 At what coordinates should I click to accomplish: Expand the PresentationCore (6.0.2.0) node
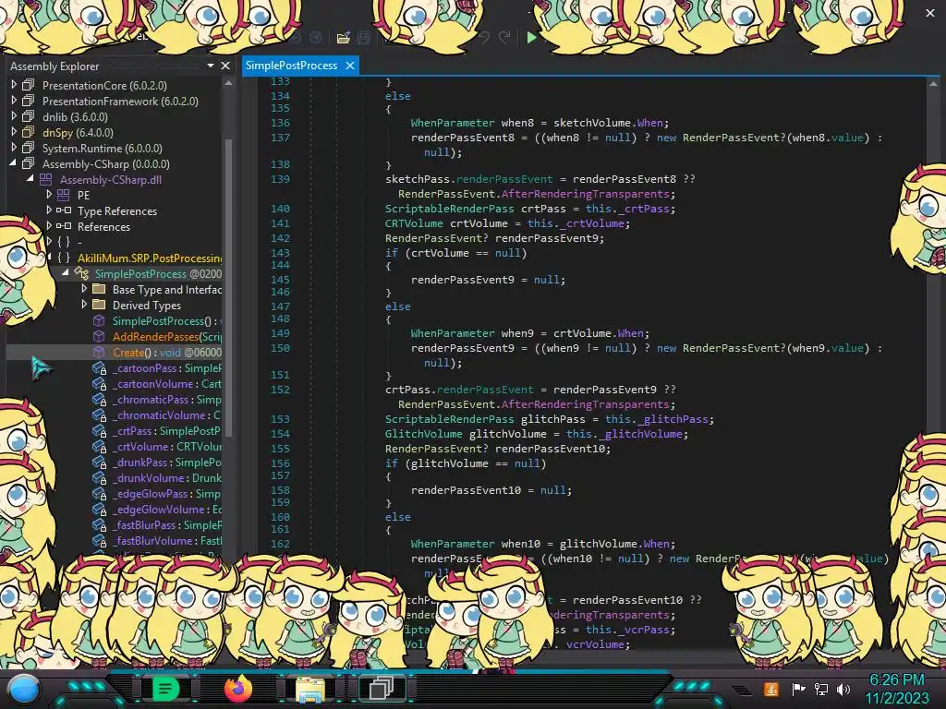coord(14,85)
